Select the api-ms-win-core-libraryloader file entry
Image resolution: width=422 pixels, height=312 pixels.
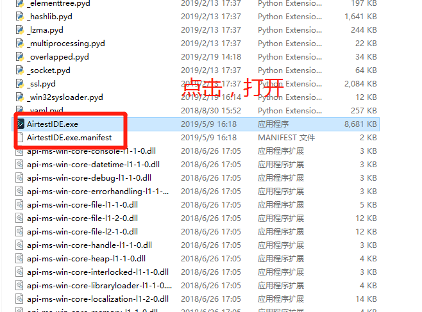click(x=99, y=285)
